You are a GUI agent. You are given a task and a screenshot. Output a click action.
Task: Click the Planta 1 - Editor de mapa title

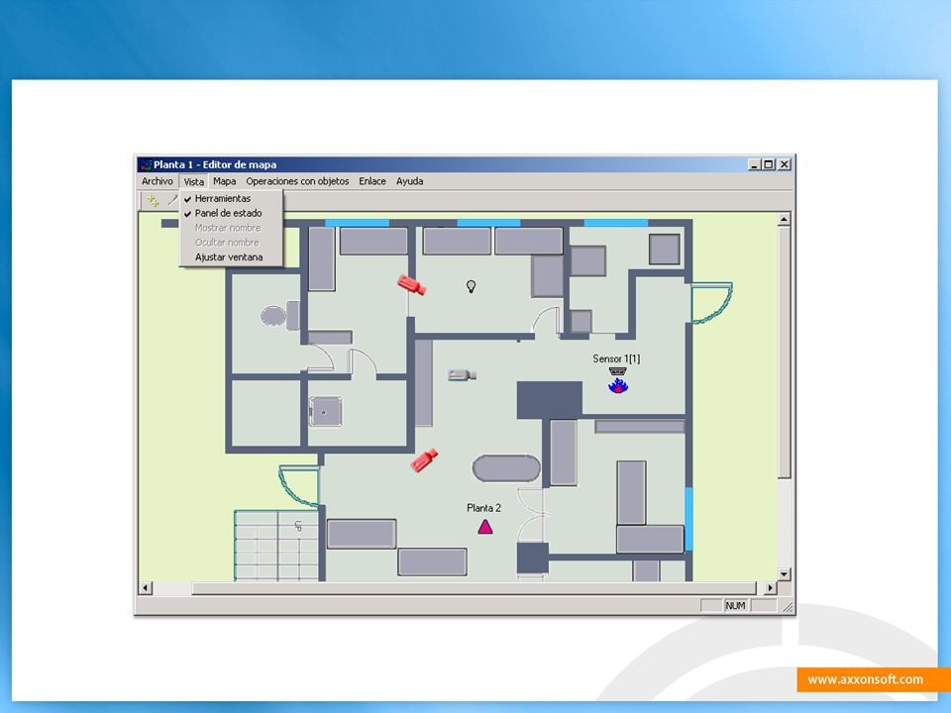pos(215,165)
